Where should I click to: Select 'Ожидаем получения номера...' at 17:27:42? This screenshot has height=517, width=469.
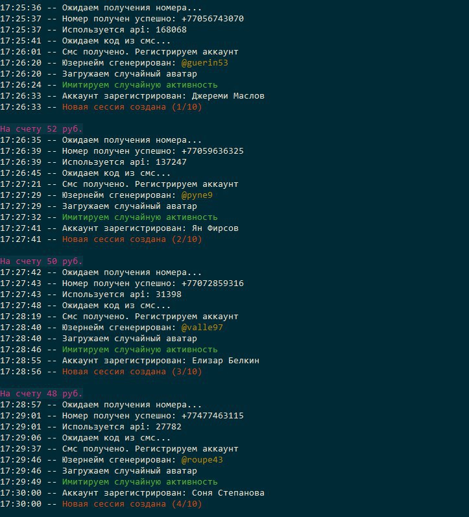[x=132, y=272]
